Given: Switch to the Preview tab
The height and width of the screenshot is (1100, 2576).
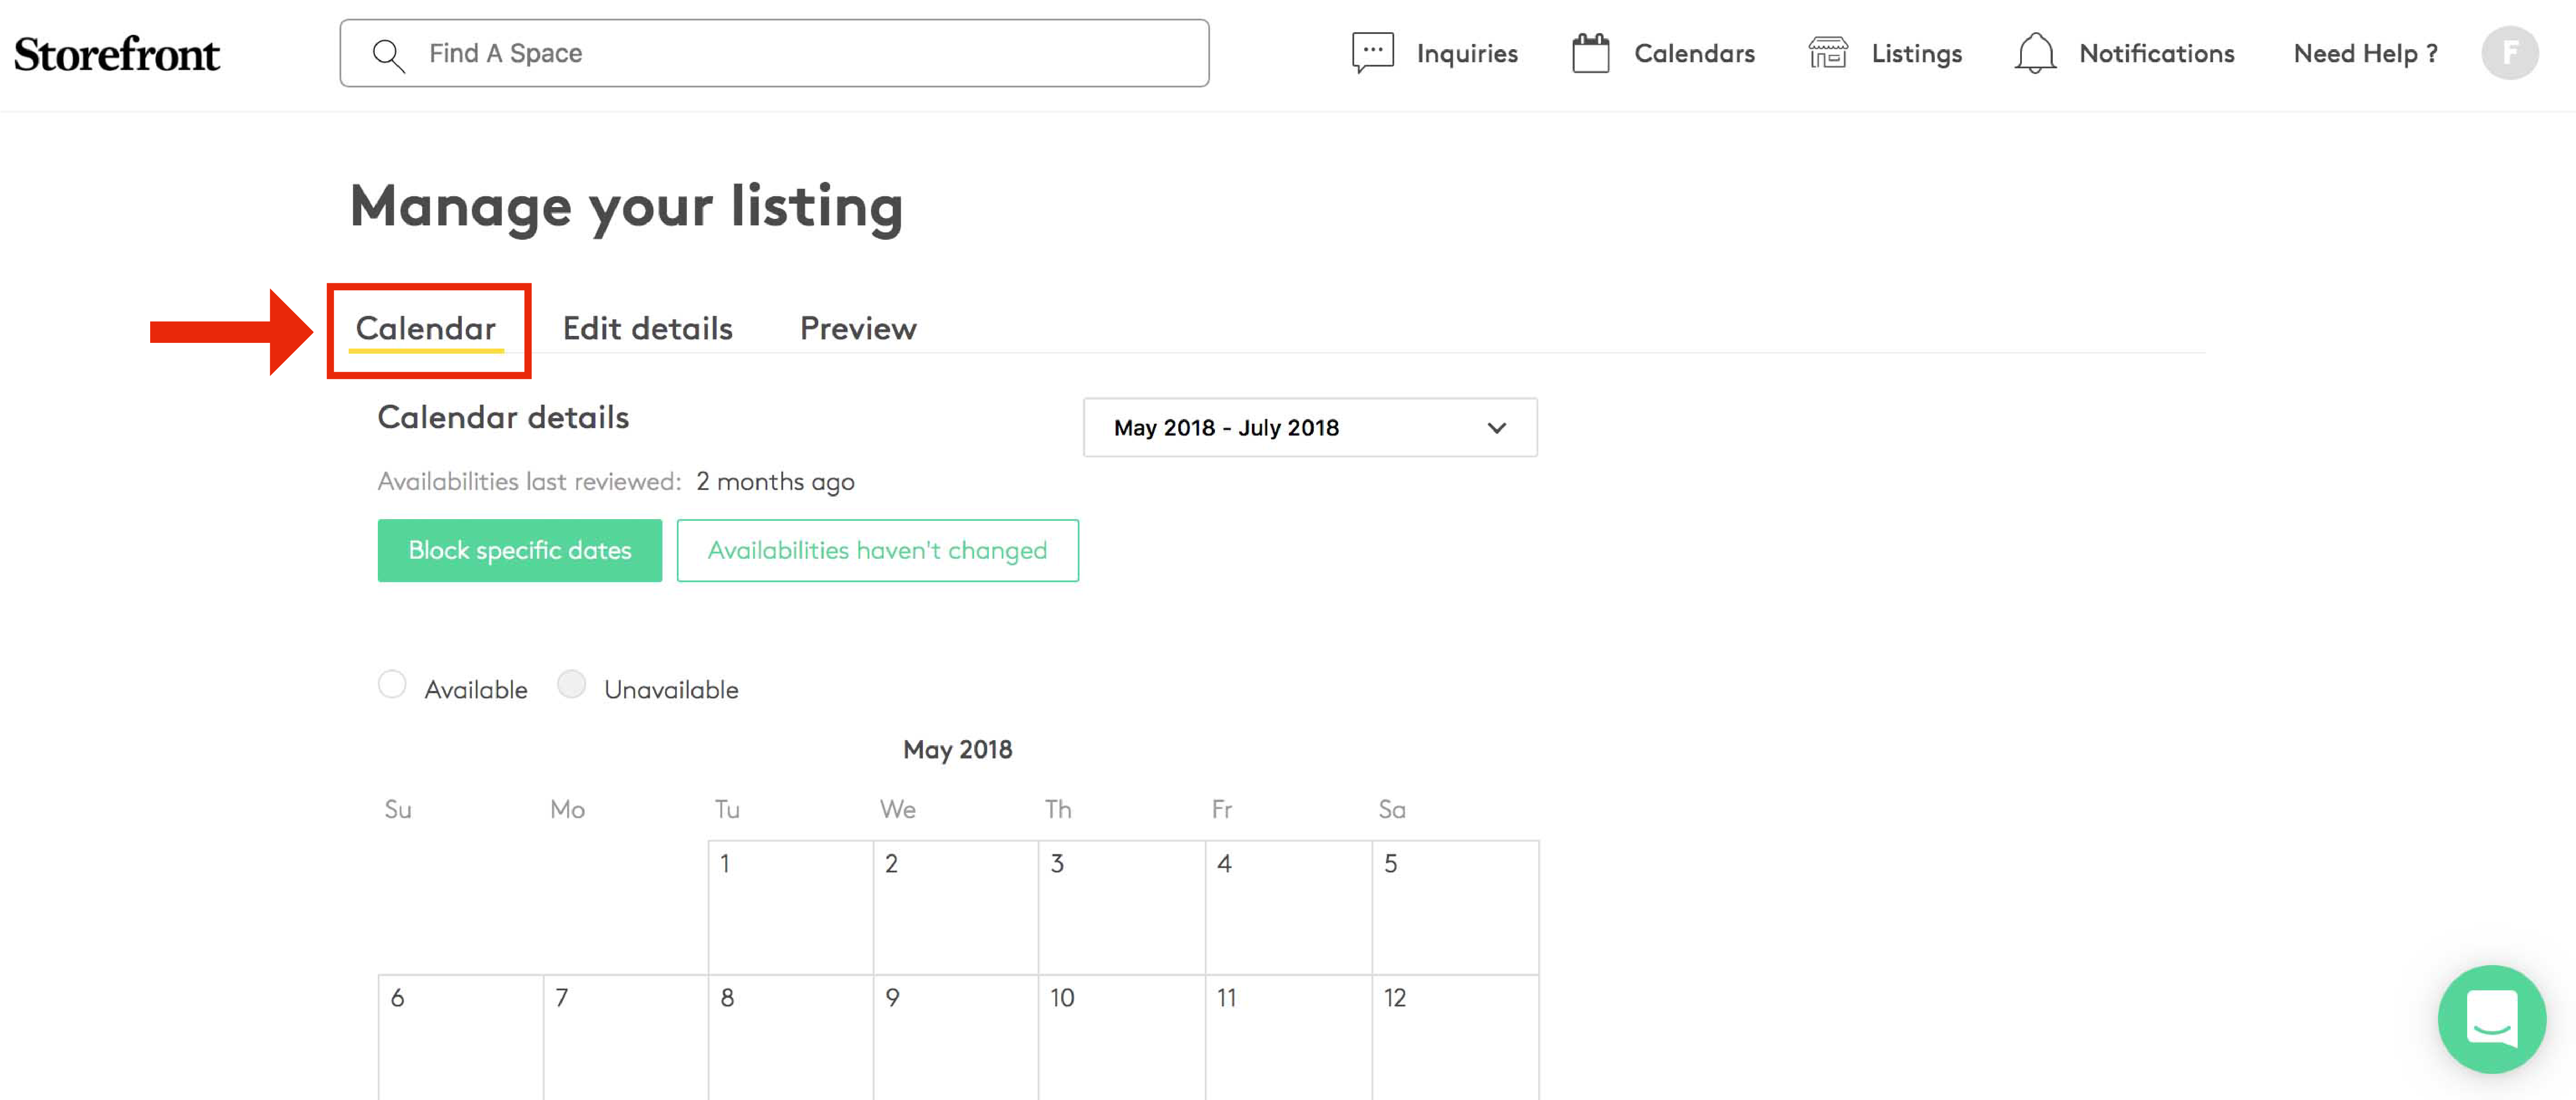Looking at the screenshot, I should pos(858,329).
